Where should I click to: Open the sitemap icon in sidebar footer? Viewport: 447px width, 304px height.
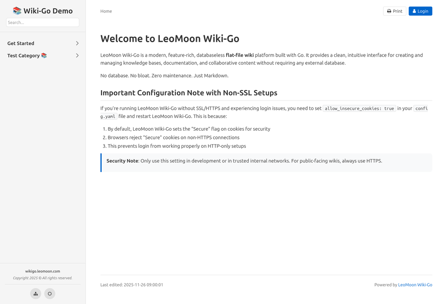coord(36,294)
